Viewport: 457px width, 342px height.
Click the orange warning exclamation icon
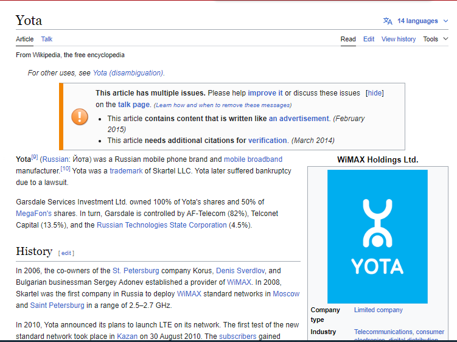(x=80, y=117)
